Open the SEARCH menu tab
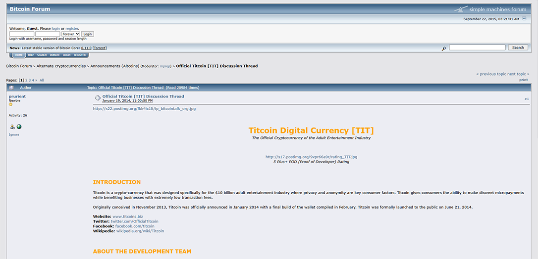 tap(42, 55)
